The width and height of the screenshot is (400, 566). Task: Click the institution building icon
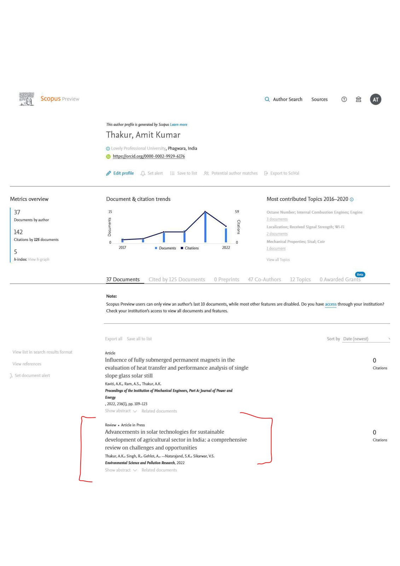click(359, 99)
